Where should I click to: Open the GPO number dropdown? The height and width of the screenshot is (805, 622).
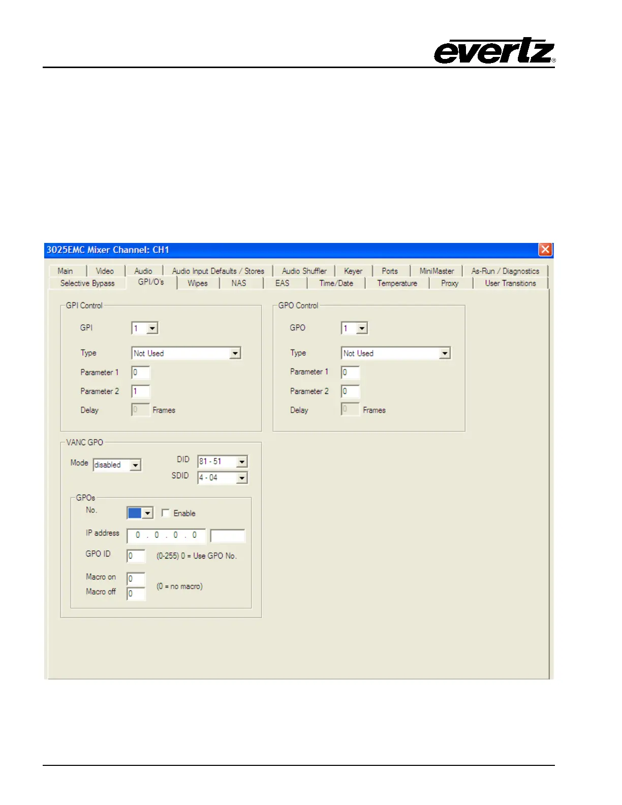(x=362, y=328)
